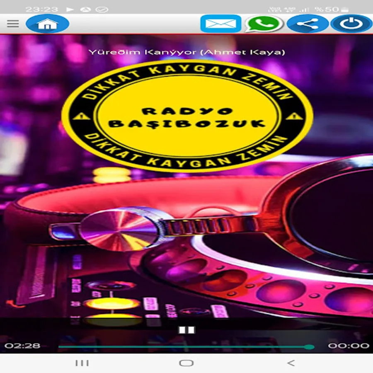Open the hamburger menu
Viewport: 373px width, 373px height.
(13, 24)
